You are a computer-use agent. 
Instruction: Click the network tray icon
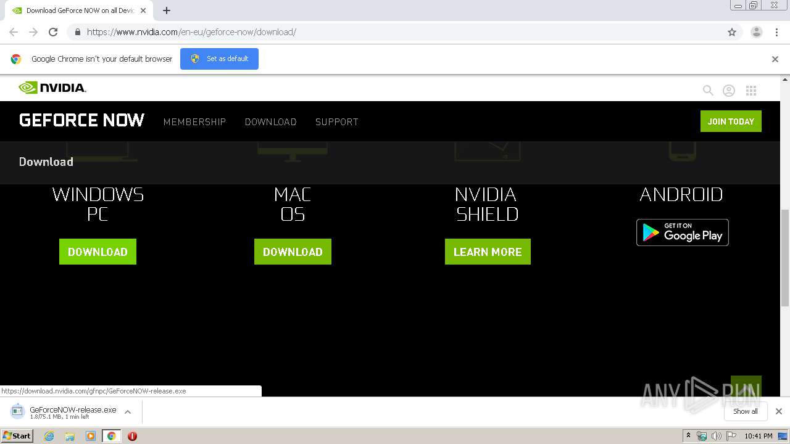[x=702, y=436]
